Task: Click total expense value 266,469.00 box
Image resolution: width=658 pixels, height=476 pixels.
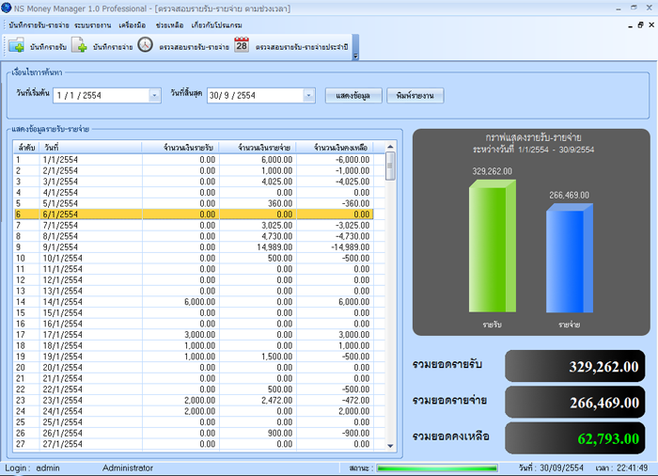Action: click(x=575, y=402)
